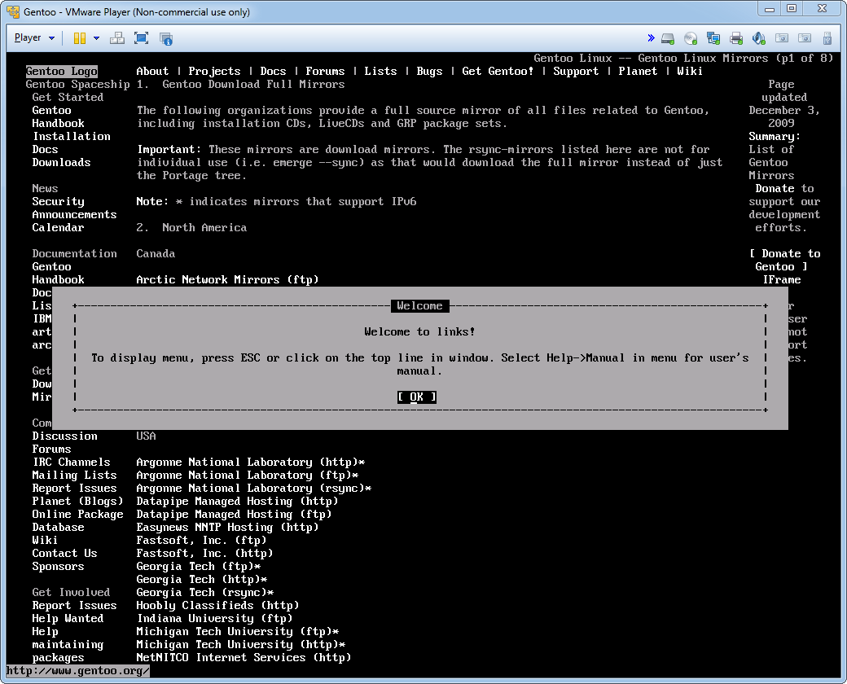Screen dimensions: 847x684
Task: Open the Projects navigation link
Action: (x=214, y=72)
